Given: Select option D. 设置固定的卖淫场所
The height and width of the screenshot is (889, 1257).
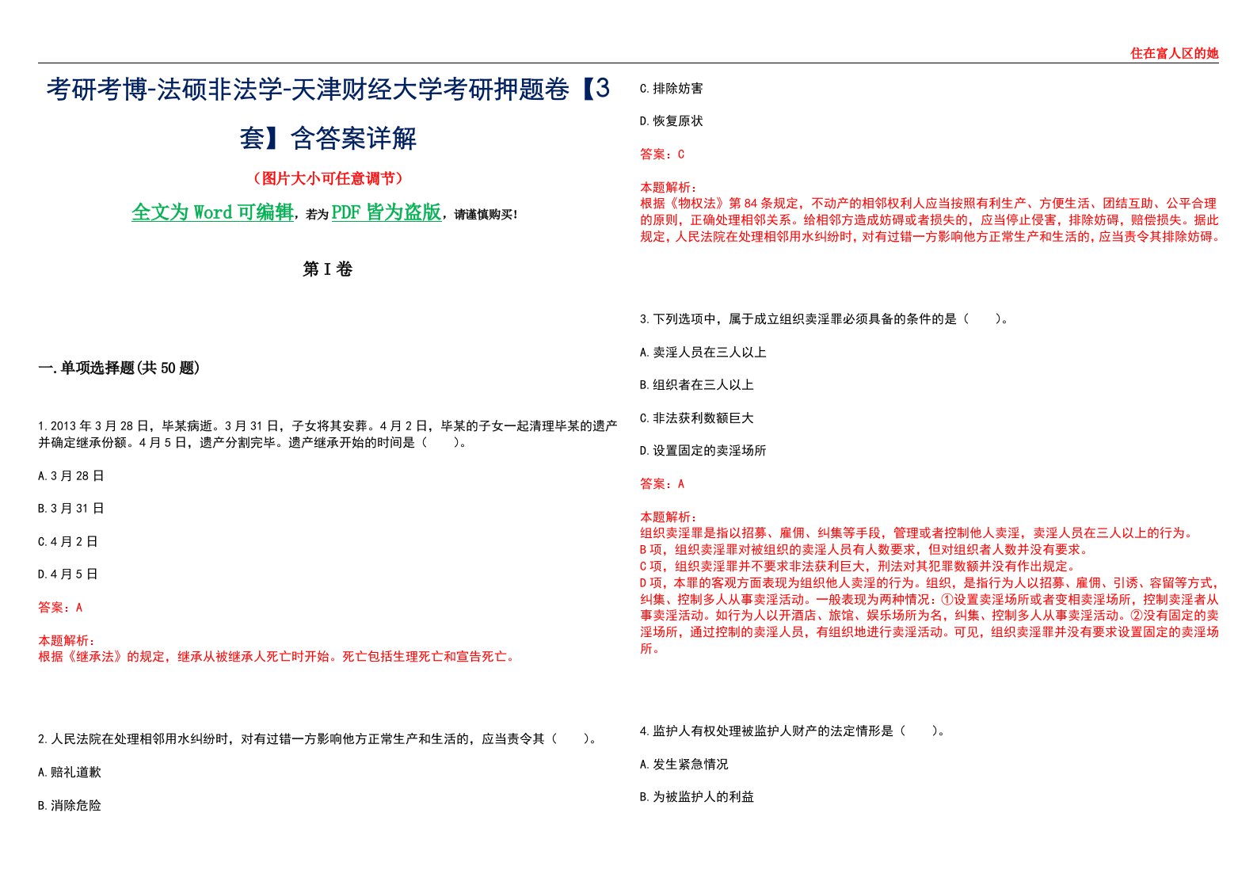Looking at the screenshot, I should (x=703, y=450).
